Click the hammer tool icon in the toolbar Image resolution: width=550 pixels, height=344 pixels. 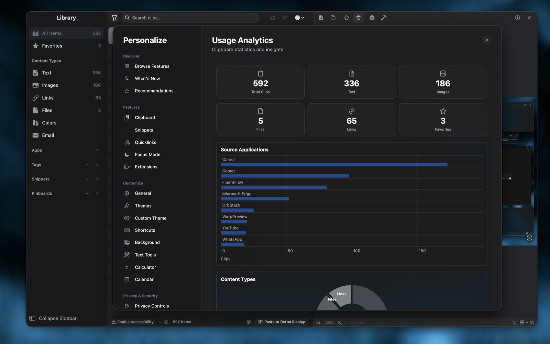pyautogui.click(x=384, y=18)
